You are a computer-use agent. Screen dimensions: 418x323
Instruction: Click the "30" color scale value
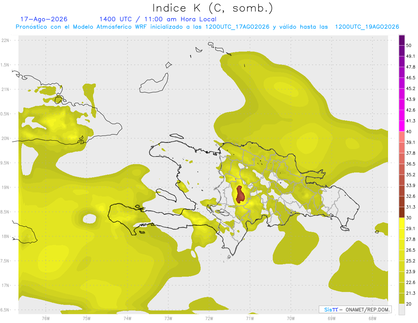click(x=409, y=218)
